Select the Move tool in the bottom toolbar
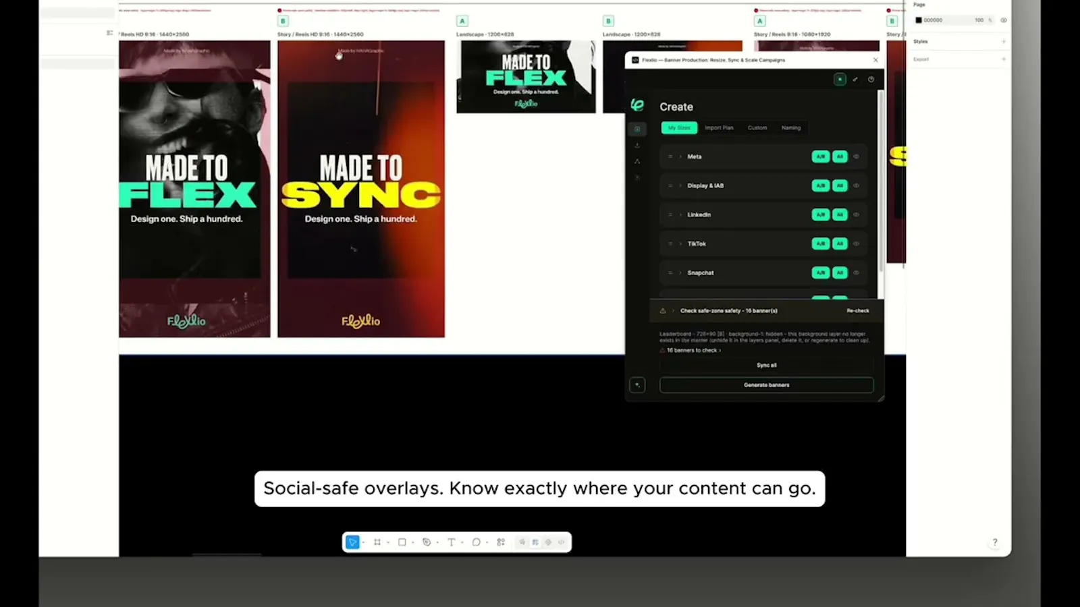Screen dimensions: 1080x607 pos(352,542)
